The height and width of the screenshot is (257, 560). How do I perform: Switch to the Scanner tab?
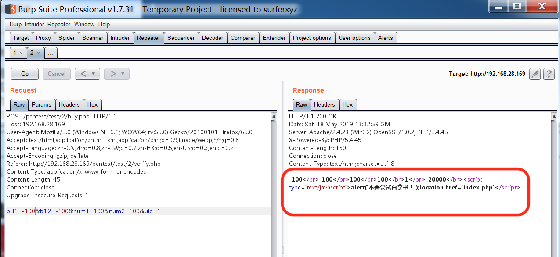[x=93, y=38]
